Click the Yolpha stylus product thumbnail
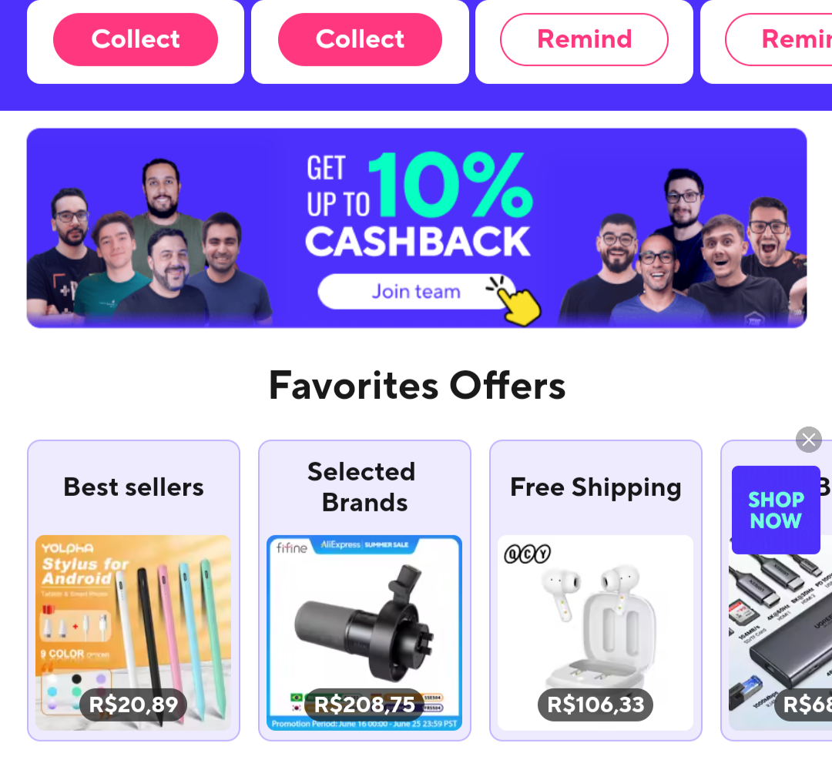 [133, 633]
